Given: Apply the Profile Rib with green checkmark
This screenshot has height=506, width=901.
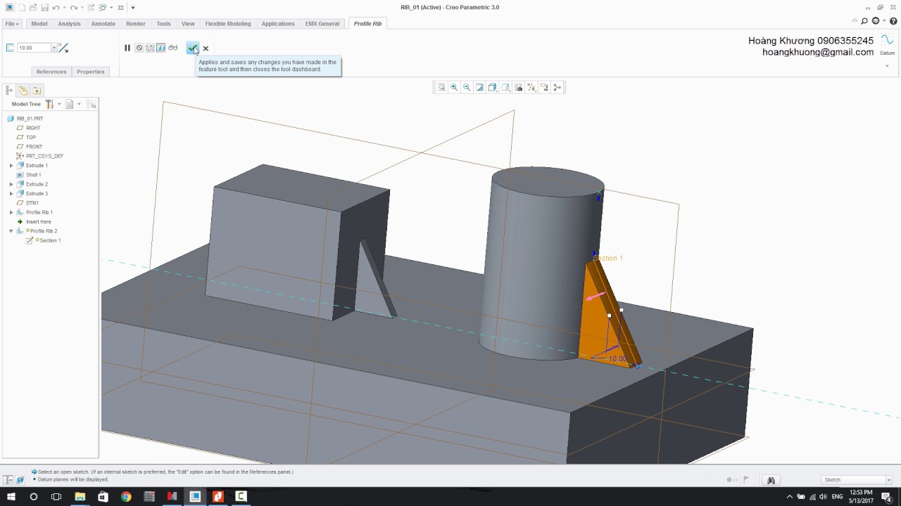Looking at the screenshot, I should pos(192,48).
